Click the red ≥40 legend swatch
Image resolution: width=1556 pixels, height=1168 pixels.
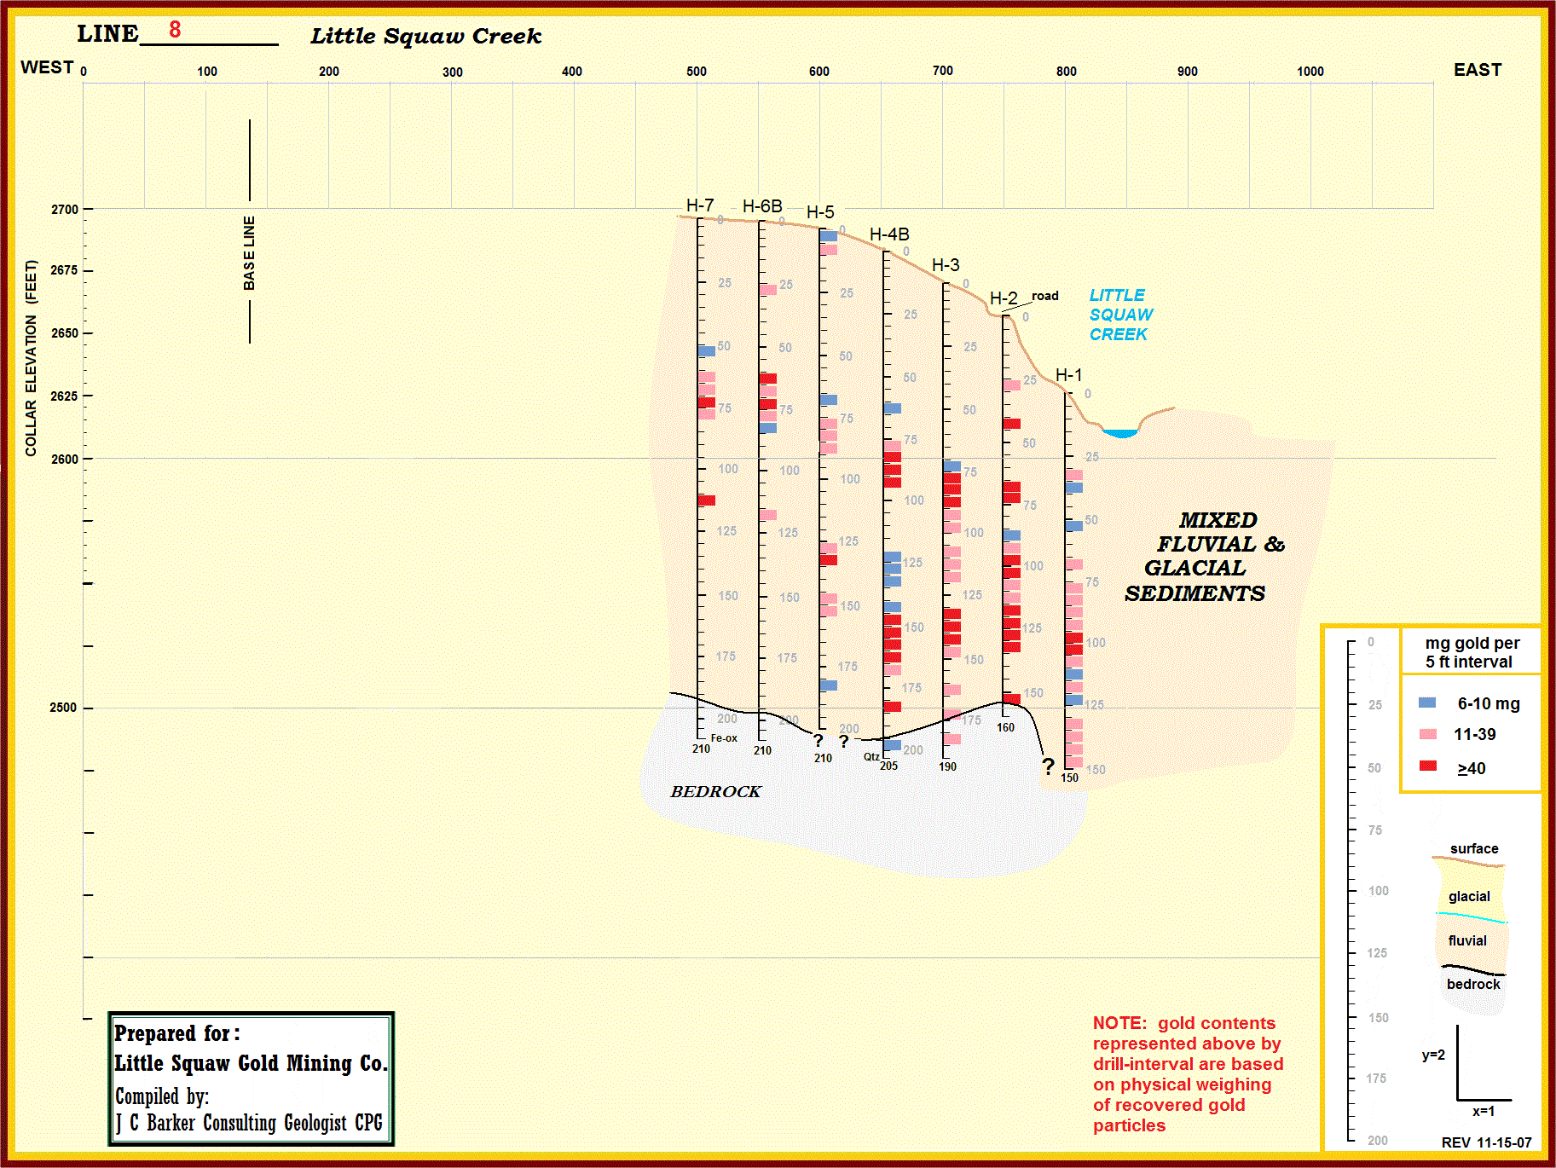point(1427,766)
